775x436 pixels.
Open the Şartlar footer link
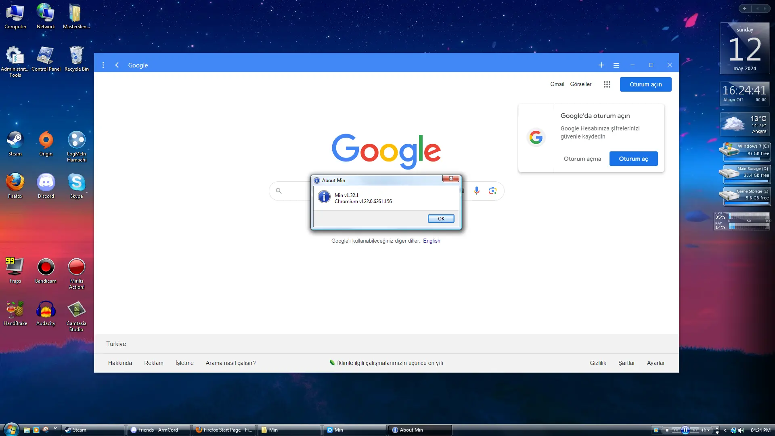click(626, 363)
